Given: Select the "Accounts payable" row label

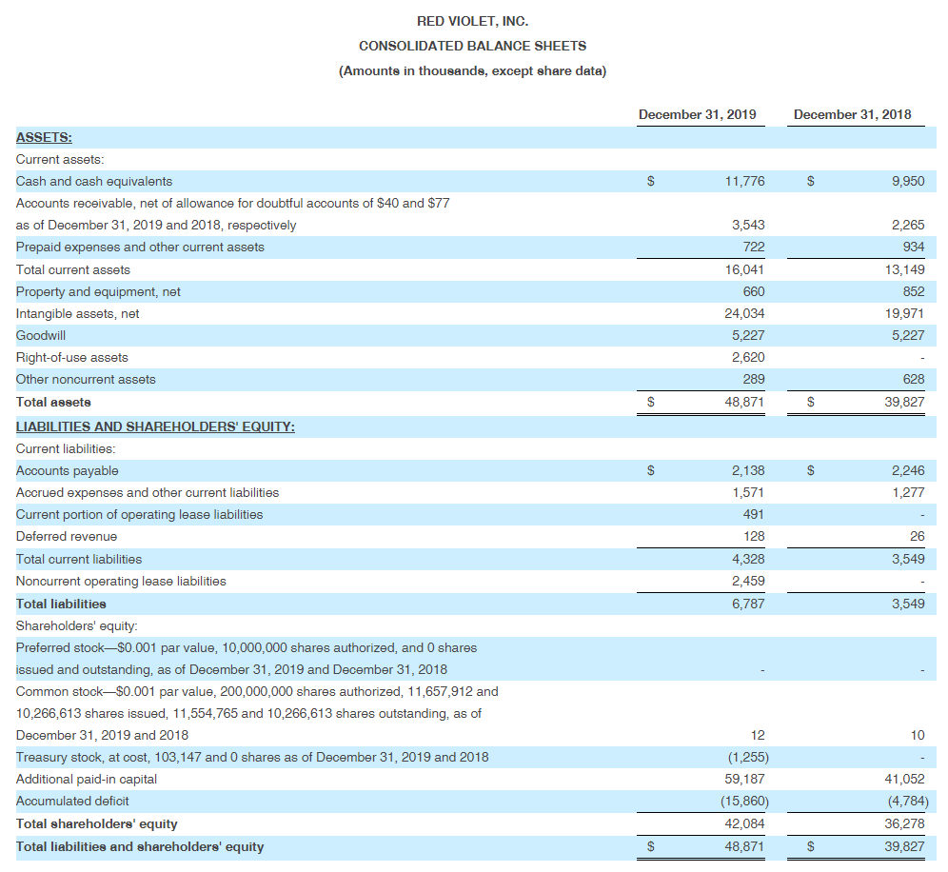Looking at the screenshot, I should (68, 470).
